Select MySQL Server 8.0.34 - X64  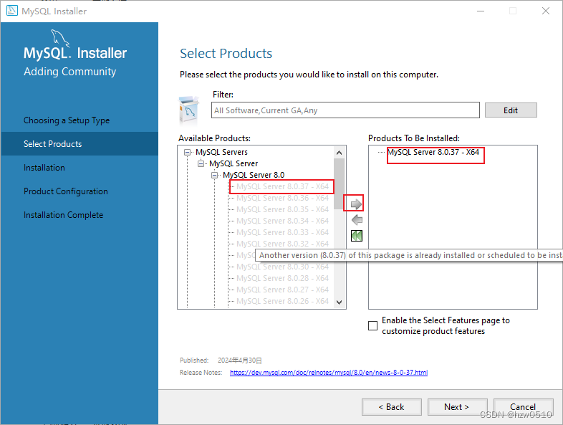282,221
